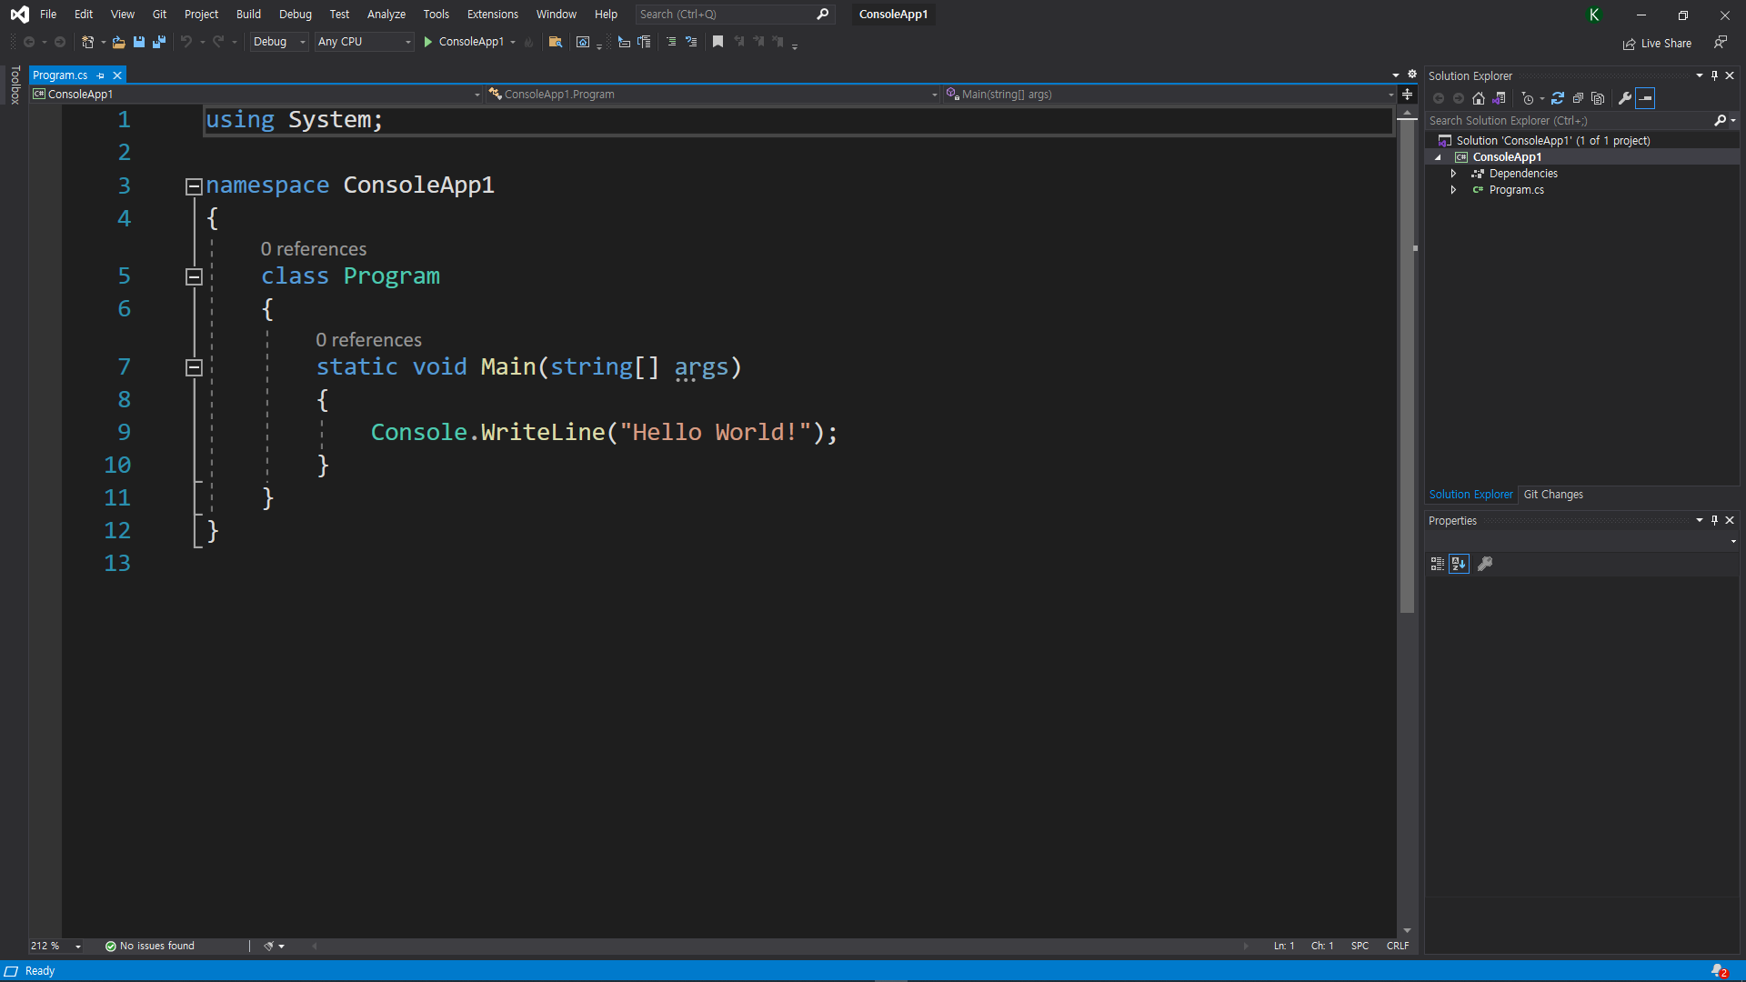
Task: Open Solution Explorer Properties wrench icon
Action: click(x=1625, y=98)
